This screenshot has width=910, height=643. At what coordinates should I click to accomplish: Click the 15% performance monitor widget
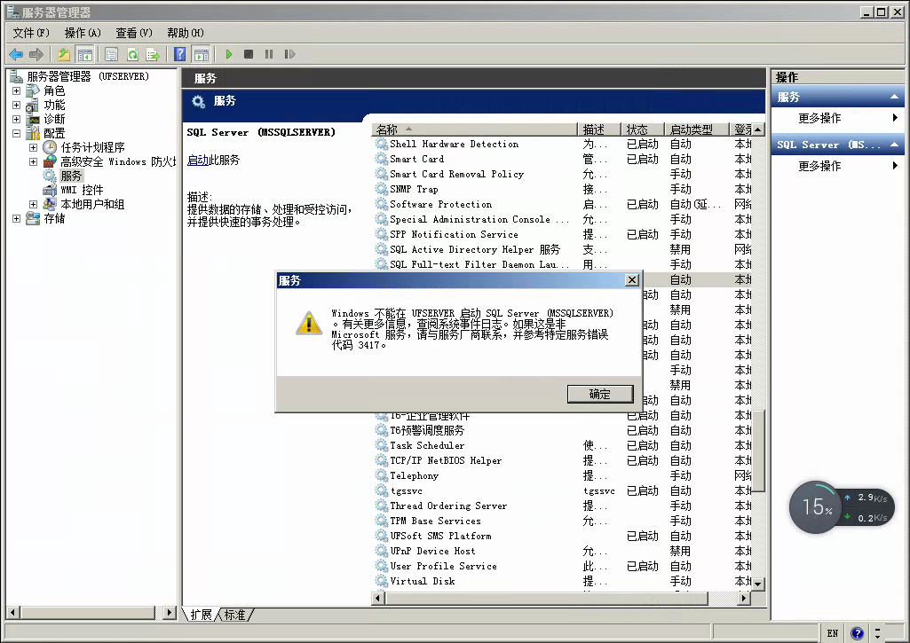pos(816,507)
